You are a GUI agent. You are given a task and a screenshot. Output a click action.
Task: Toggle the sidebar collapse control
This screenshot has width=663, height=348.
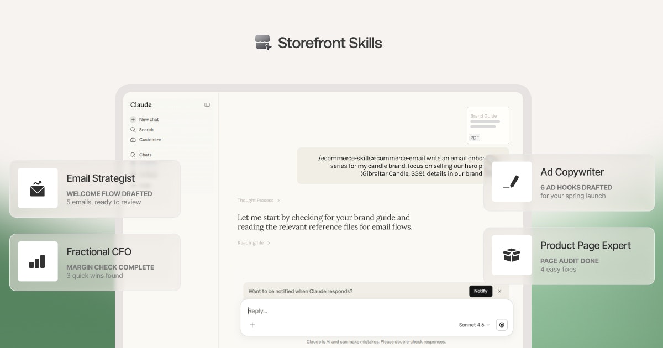coord(207,104)
